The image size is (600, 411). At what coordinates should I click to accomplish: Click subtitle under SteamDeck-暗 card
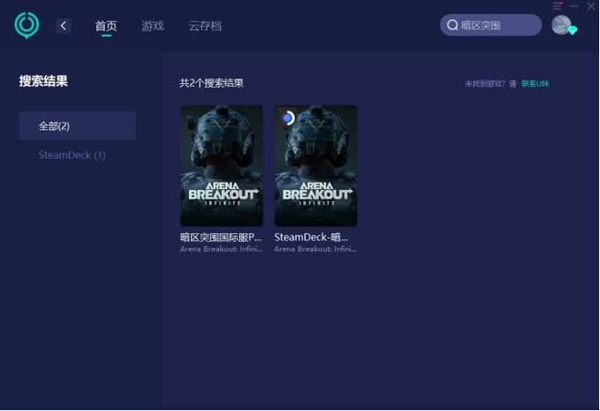tap(315, 249)
